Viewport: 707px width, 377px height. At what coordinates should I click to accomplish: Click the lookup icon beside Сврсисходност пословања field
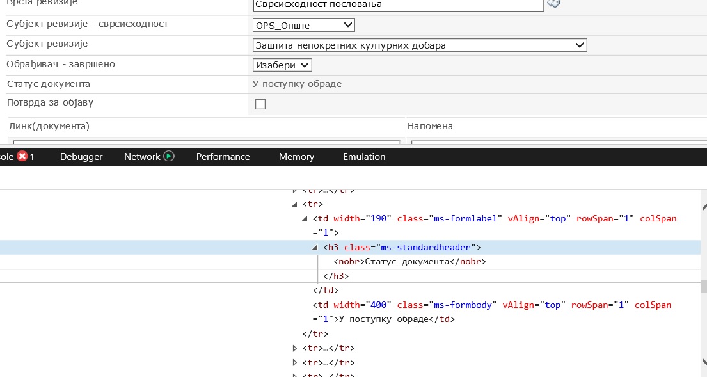pos(553,4)
